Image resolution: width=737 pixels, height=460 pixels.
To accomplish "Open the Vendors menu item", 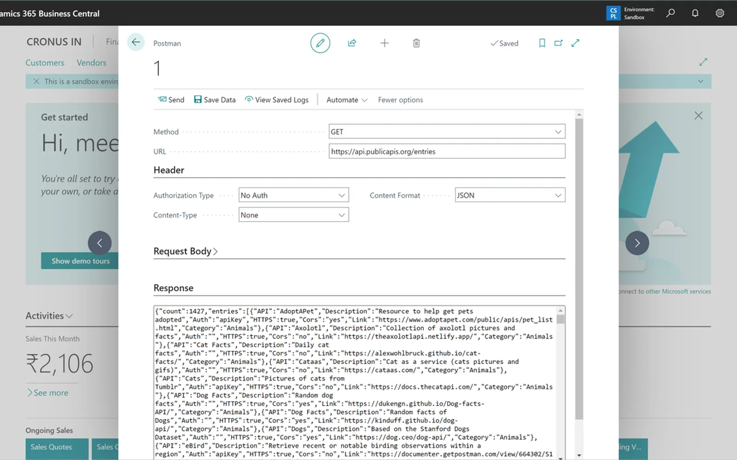I will coord(91,63).
